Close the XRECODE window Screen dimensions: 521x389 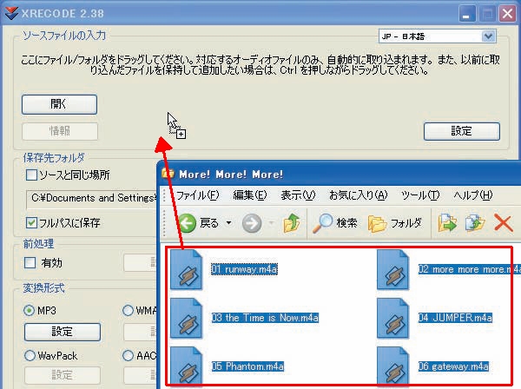click(x=507, y=14)
